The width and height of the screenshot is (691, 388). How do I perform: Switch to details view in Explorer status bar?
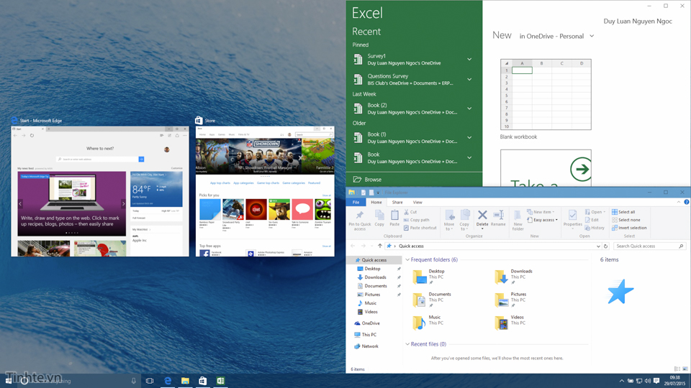tap(677, 369)
